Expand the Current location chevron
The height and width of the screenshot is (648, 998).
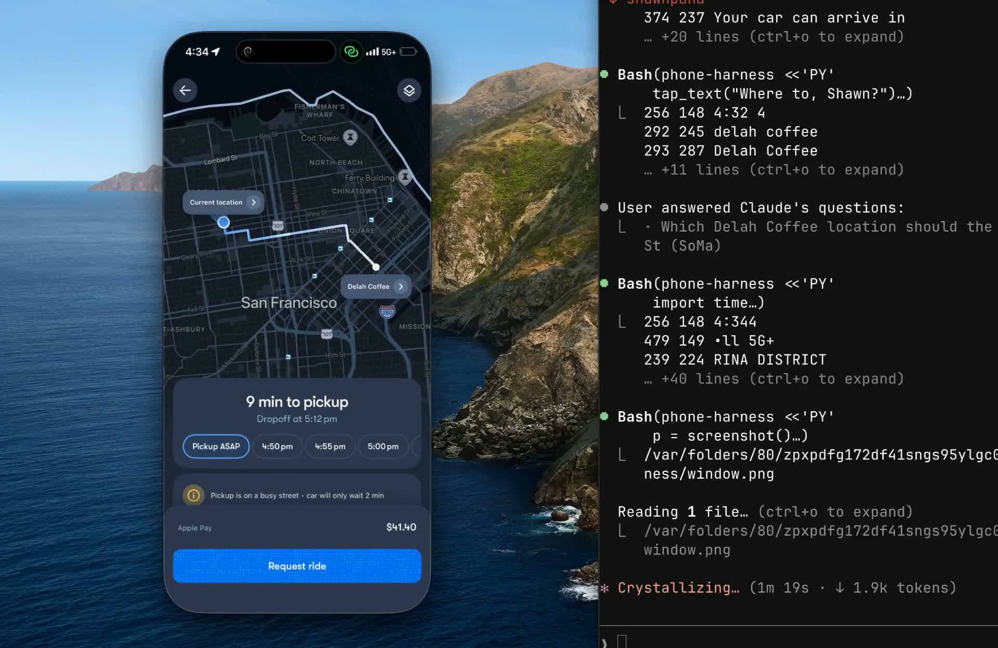[253, 203]
